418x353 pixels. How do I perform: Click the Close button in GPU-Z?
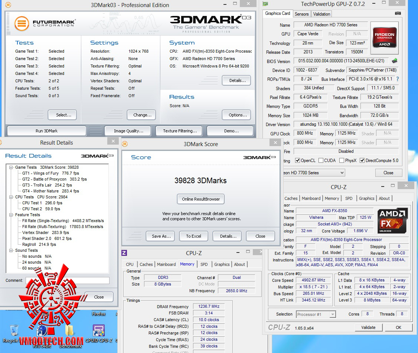tap(388, 173)
